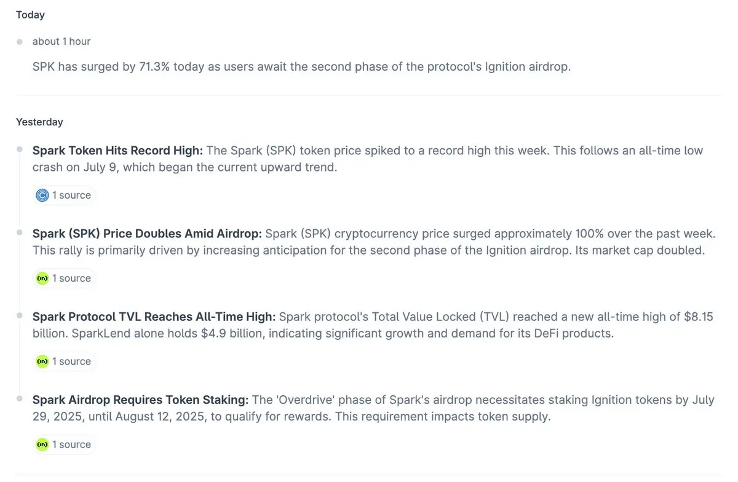This screenshot has width=738, height=482.
Task: Select the timeline dot beside Spark Token Hits Record High
Action: click(20, 149)
